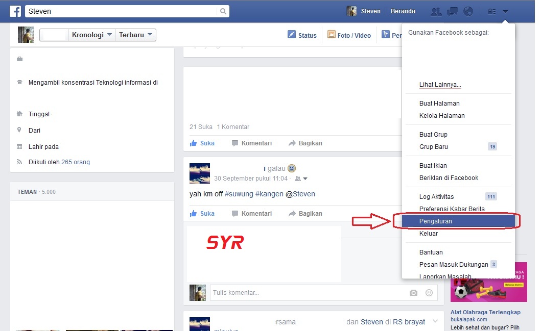Select Buat Grup menu item
Image resolution: width=541 pixels, height=331 pixels.
pos(433,134)
